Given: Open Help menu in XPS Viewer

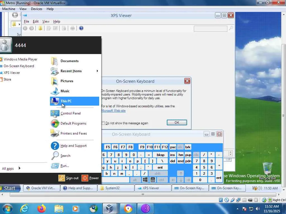Looking at the screenshot, I should [x=57, y=21].
